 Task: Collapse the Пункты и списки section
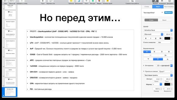144,71
